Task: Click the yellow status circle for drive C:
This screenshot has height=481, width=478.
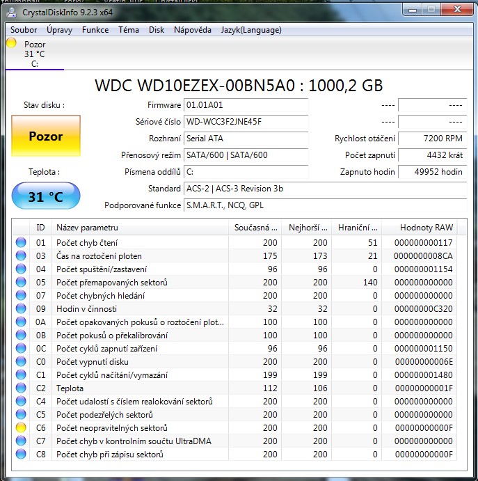Action: point(11,43)
